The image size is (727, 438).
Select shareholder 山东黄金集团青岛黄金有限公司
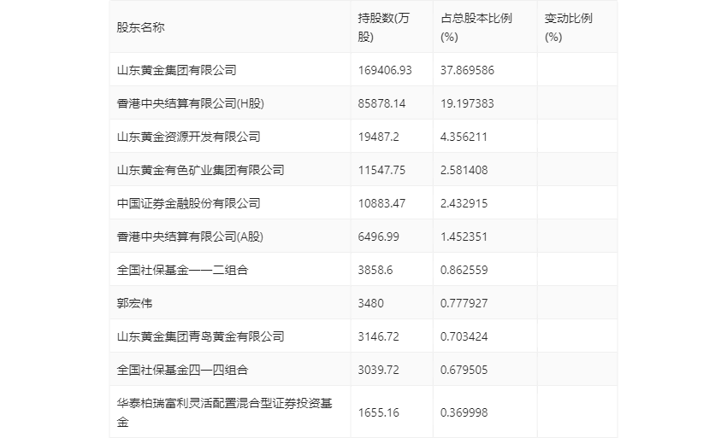[x=200, y=336]
